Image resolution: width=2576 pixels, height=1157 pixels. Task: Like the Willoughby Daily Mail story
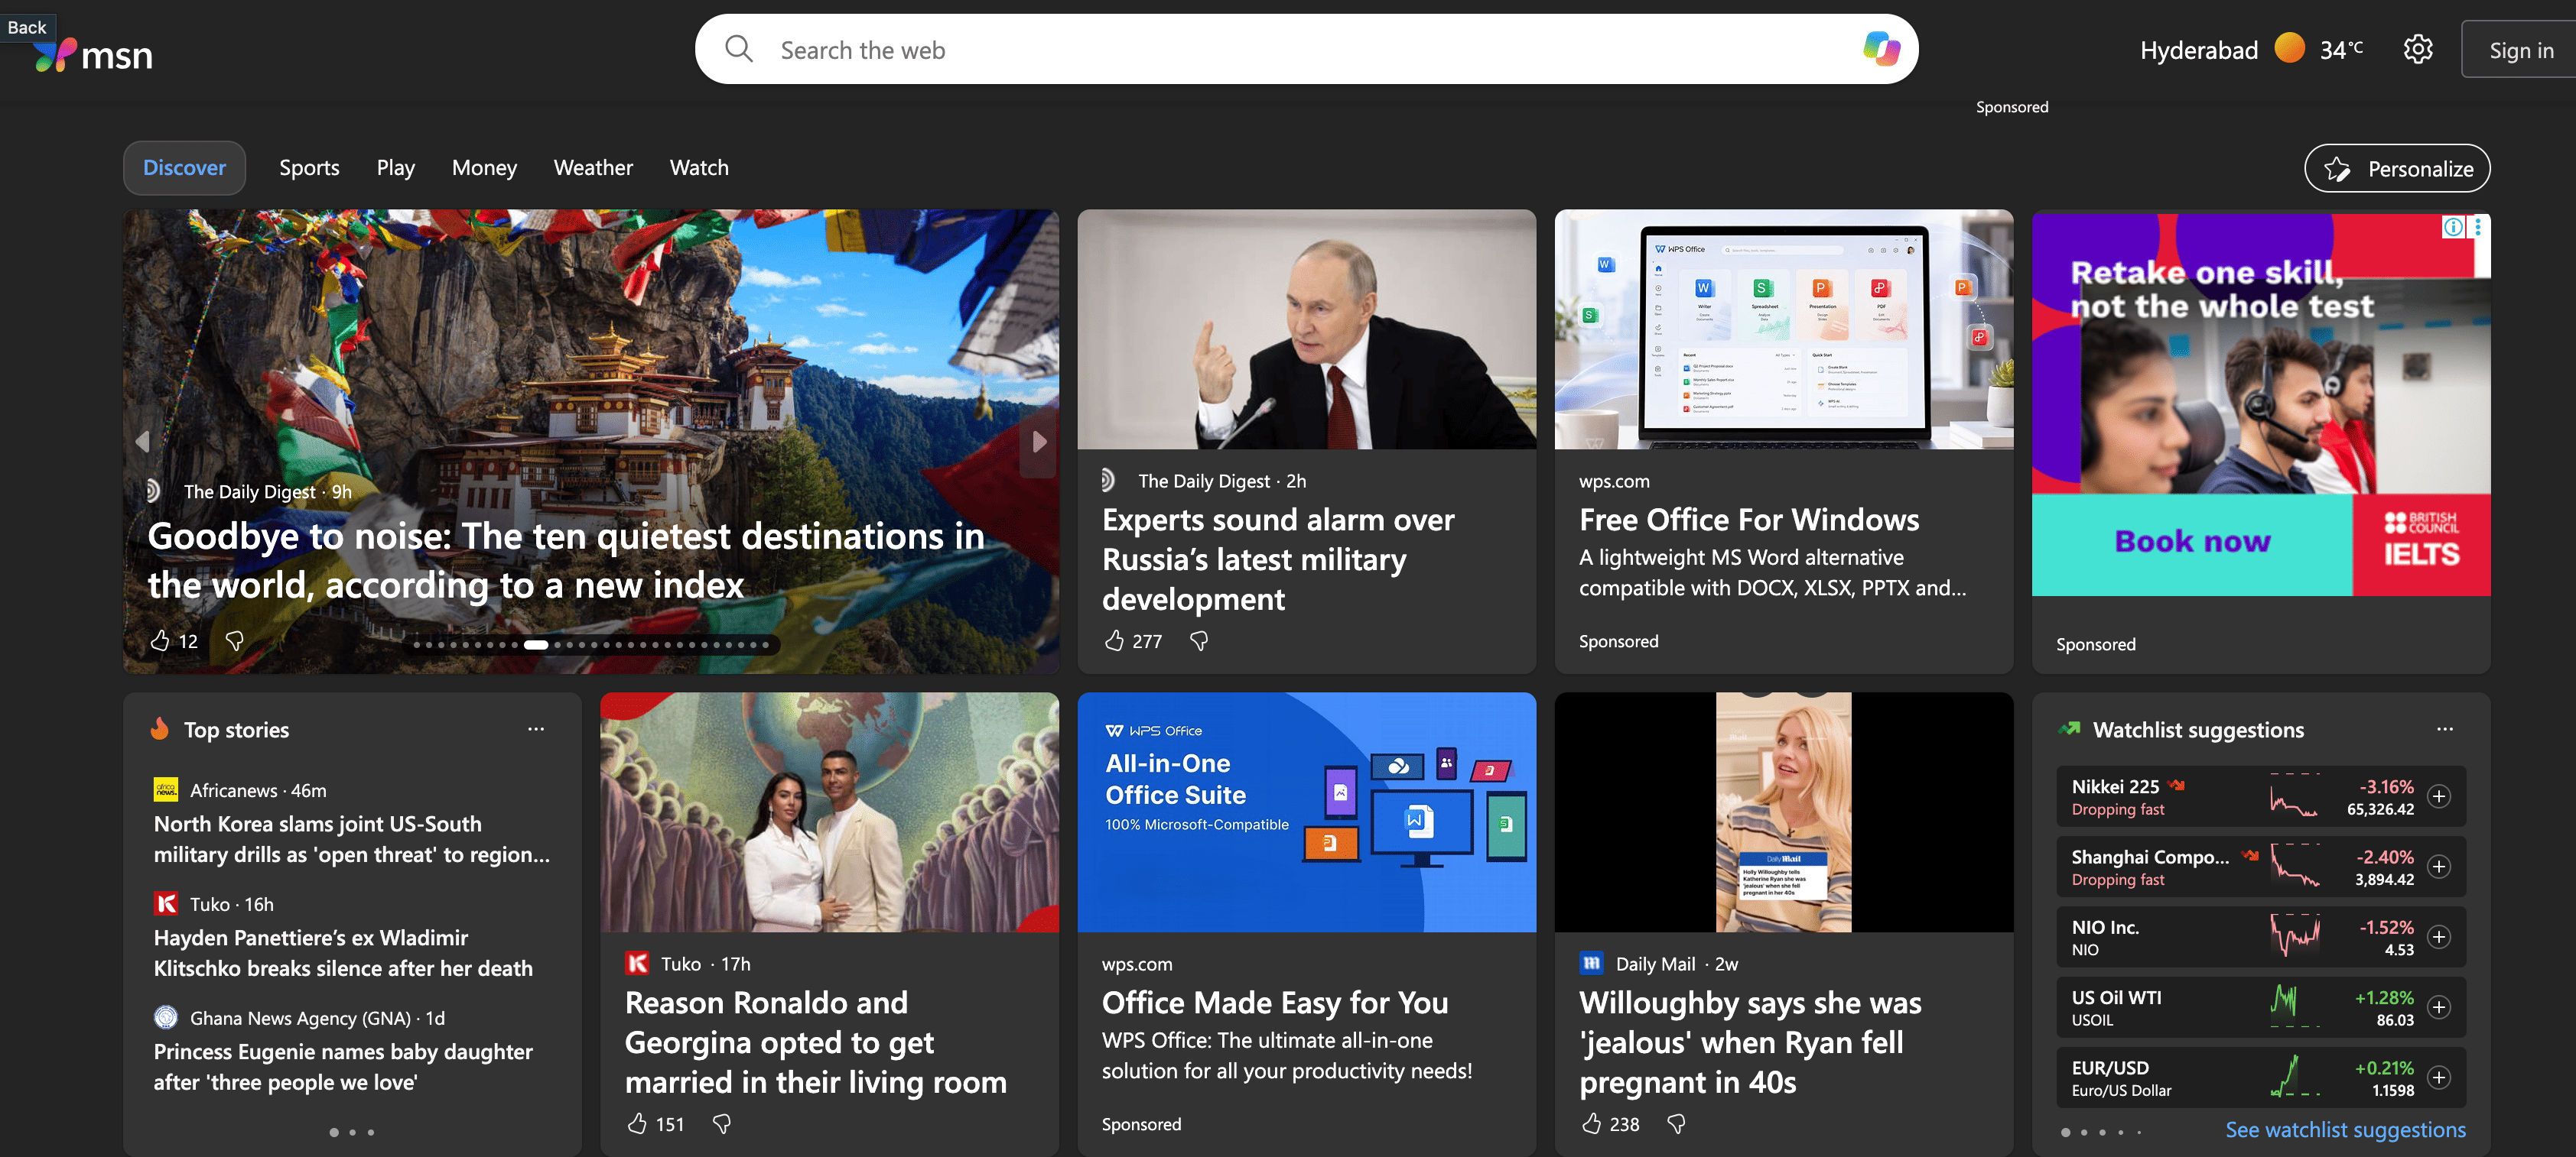tap(1591, 1124)
